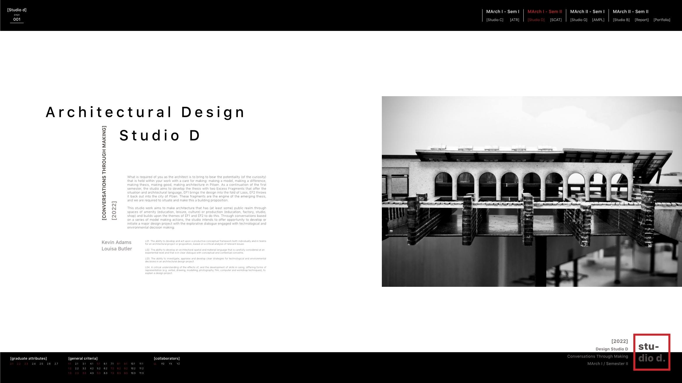Click the red LL collaborator tag
This screenshot has height=383, width=682.
155,364
